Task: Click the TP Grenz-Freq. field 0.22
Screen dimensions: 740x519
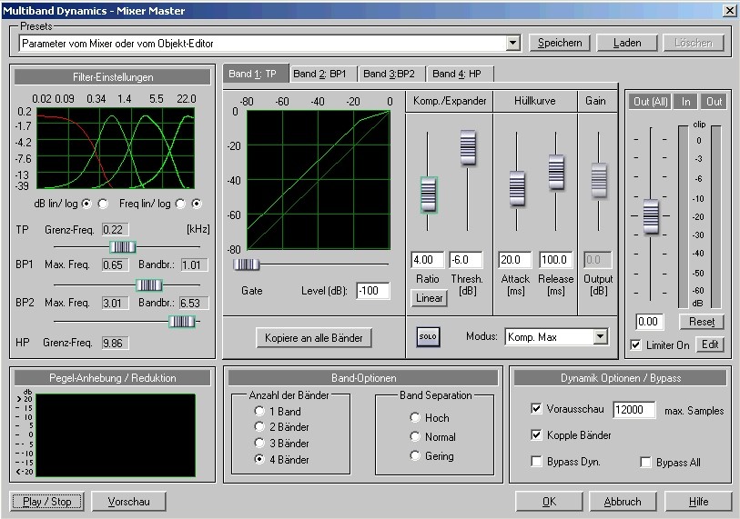Action: 116,230
